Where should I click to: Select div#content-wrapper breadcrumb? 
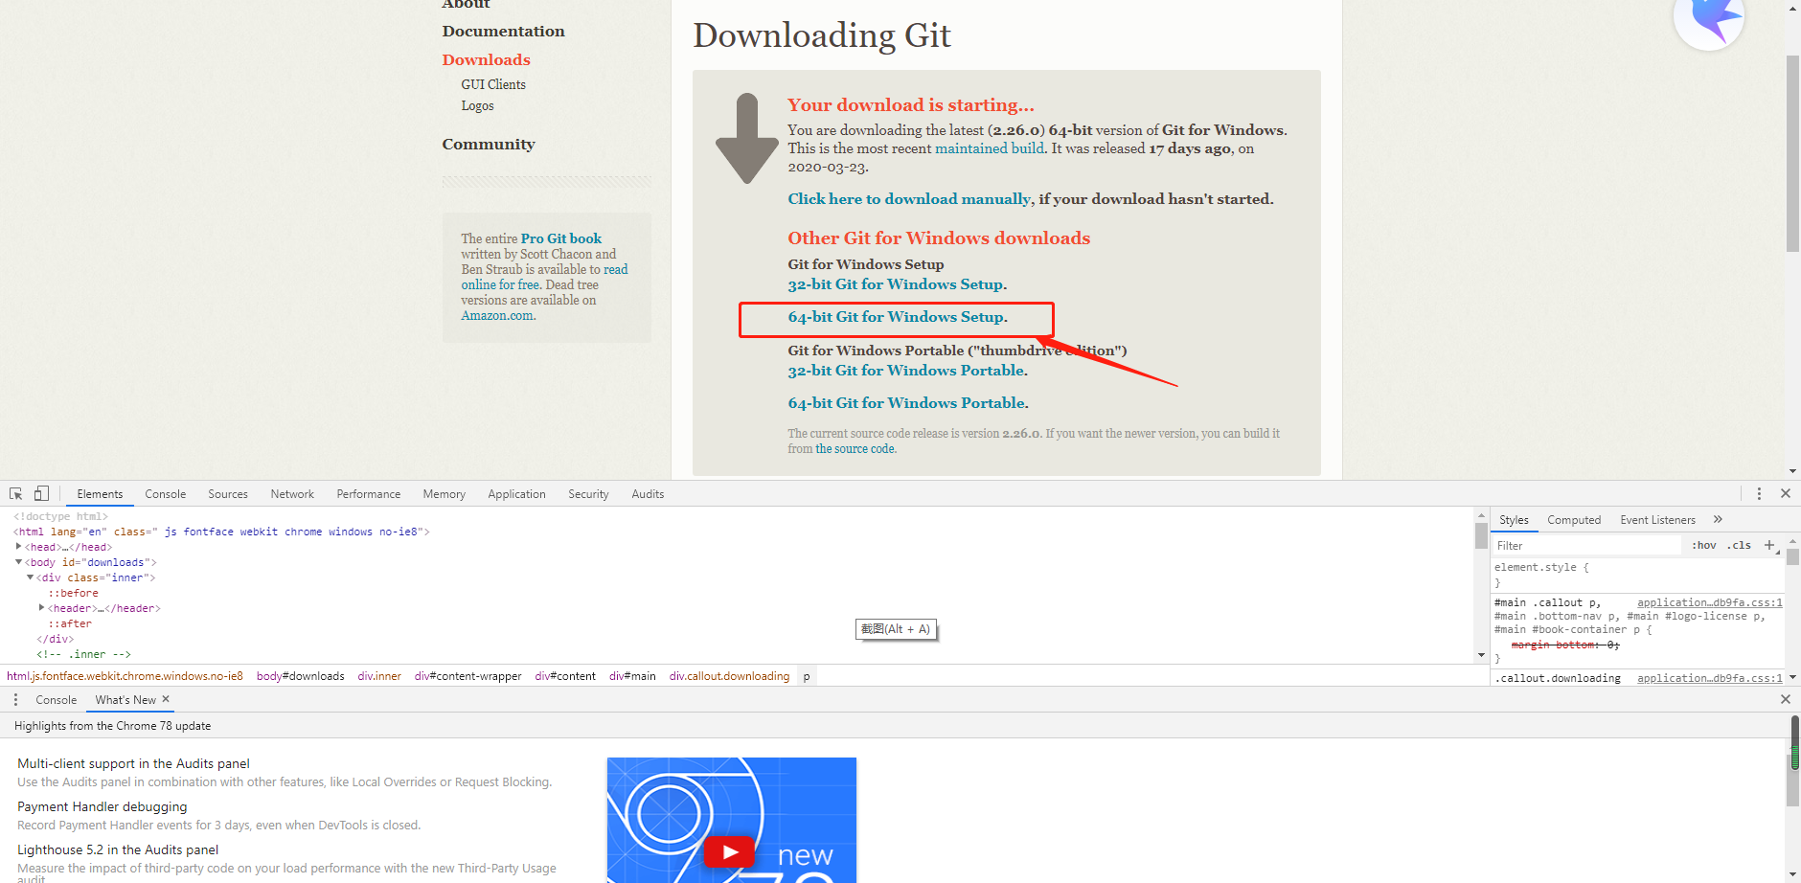[x=467, y=676]
